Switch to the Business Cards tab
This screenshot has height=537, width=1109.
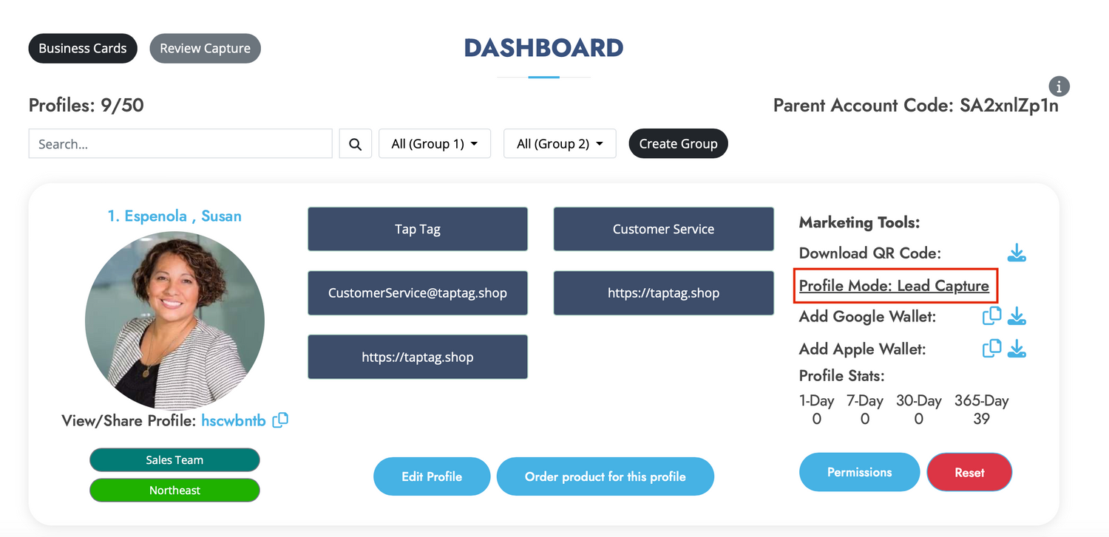point(83,48)
